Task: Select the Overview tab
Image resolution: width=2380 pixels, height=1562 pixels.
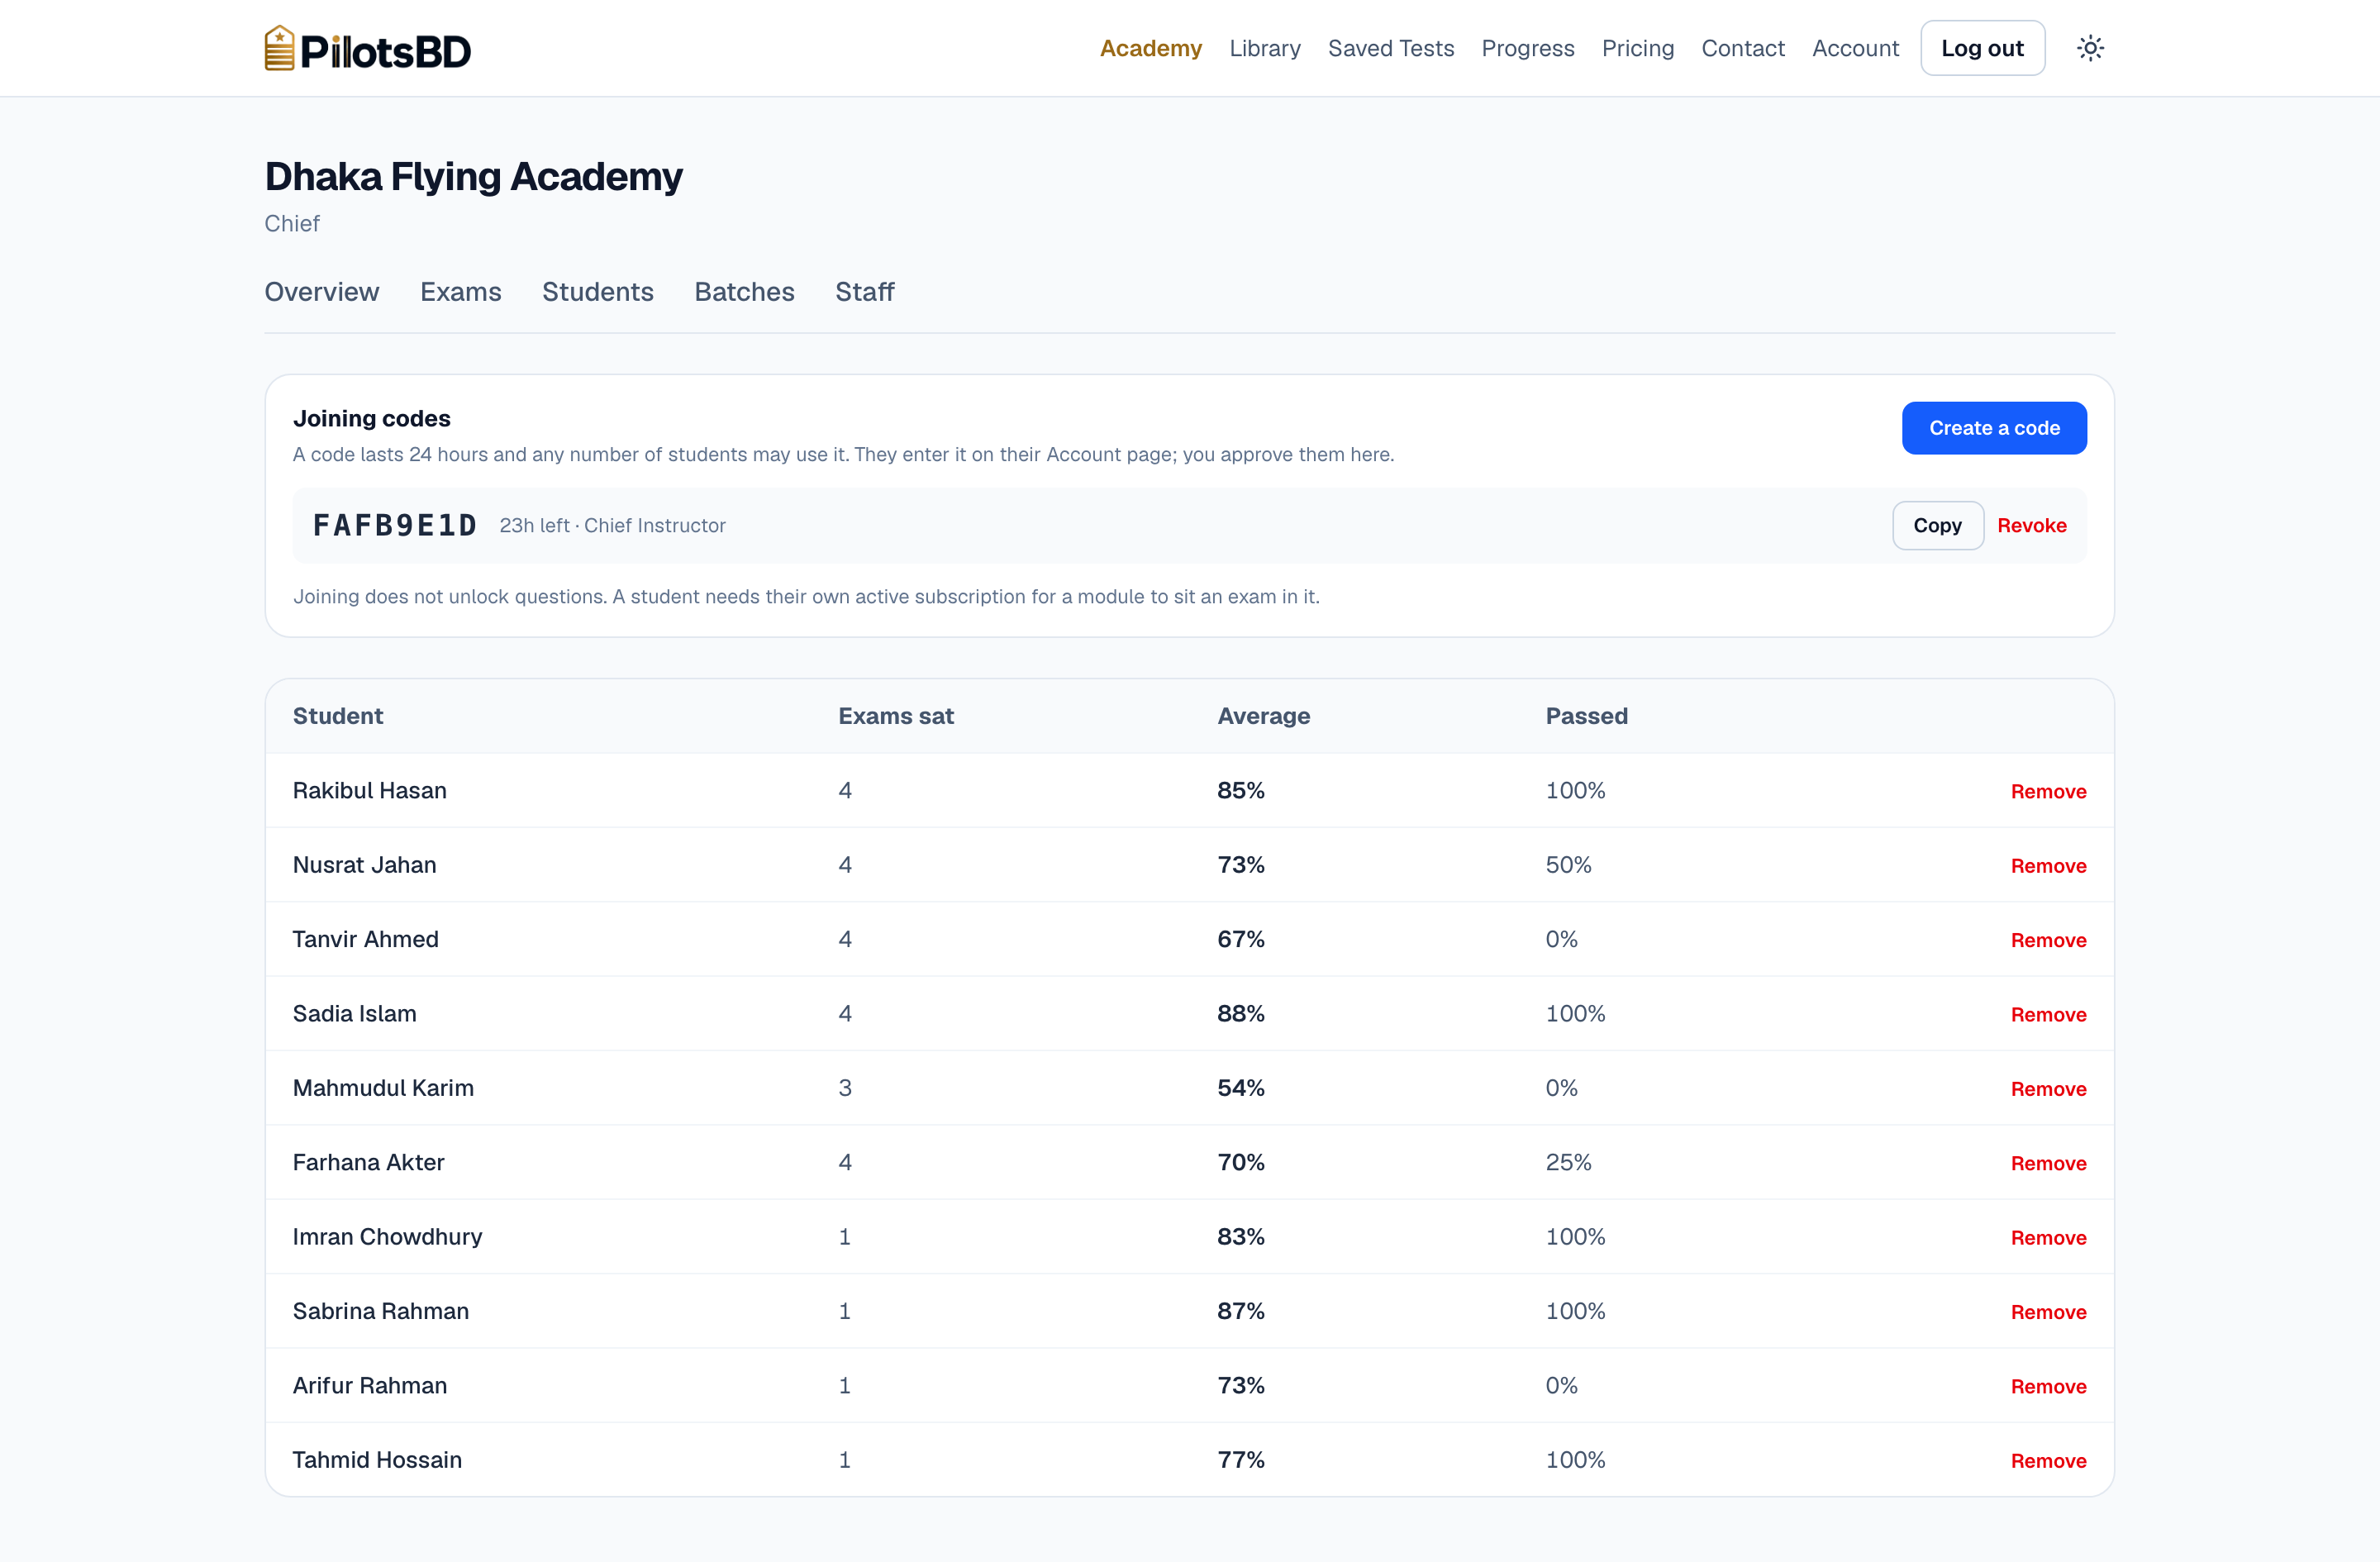Action: click(322, 292)
